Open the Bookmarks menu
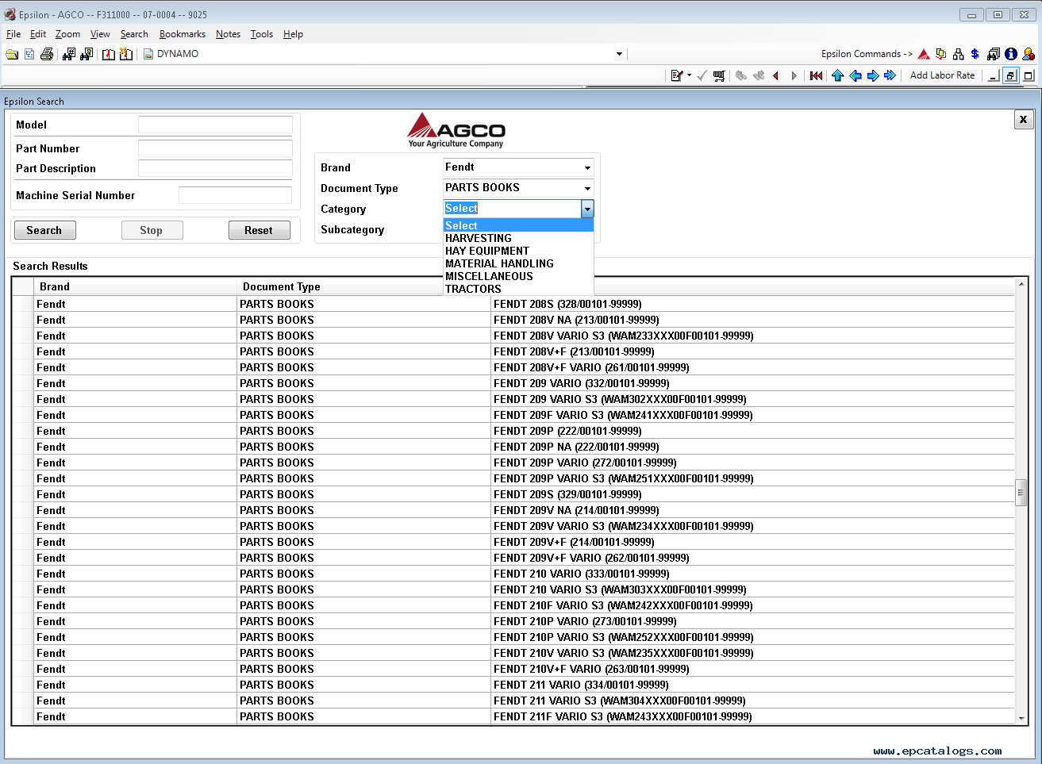Image resolution: width=1042 pixels, height=764 pixels. coord(183,34)
